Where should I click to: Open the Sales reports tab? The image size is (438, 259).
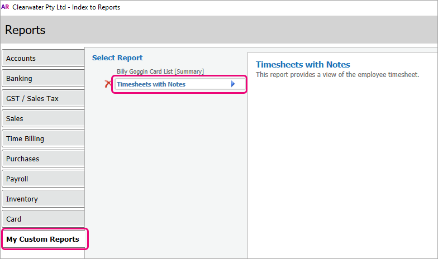pos(44,118)
